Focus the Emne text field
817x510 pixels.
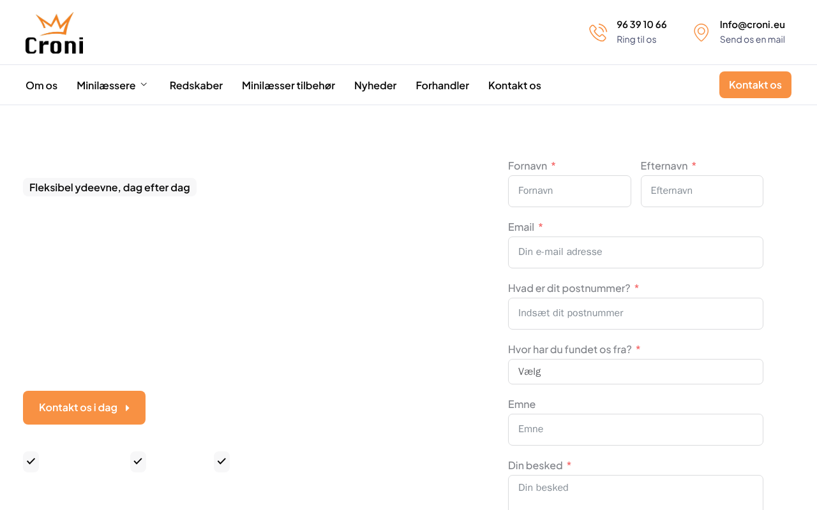pyautogui.click(x=635, y=430)
